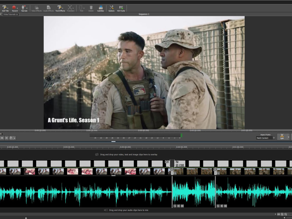Screen dimensions: 292x219
Task: Expand the Trim dropdown arrow
Action: pos(84,8)
